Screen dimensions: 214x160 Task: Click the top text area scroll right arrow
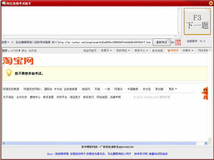pyautogui.click(x=176, y=36)
